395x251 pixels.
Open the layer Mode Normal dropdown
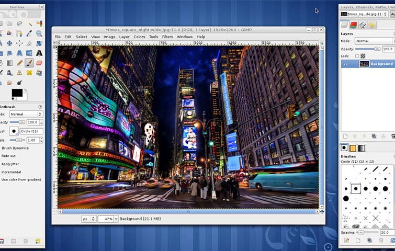[x=375, y=41]
